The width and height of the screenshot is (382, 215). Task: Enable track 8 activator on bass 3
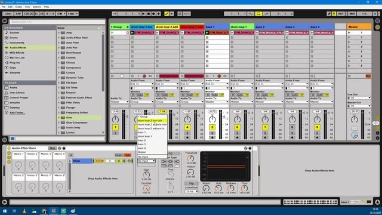click(x=292, y=127)
